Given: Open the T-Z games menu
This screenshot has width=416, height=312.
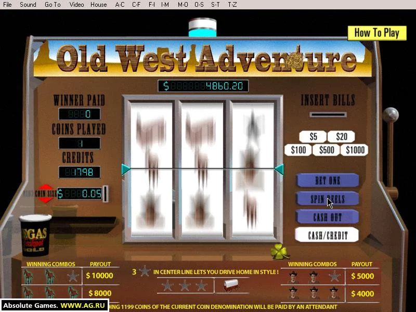Looking at the screenshot, I should [232, 5].
